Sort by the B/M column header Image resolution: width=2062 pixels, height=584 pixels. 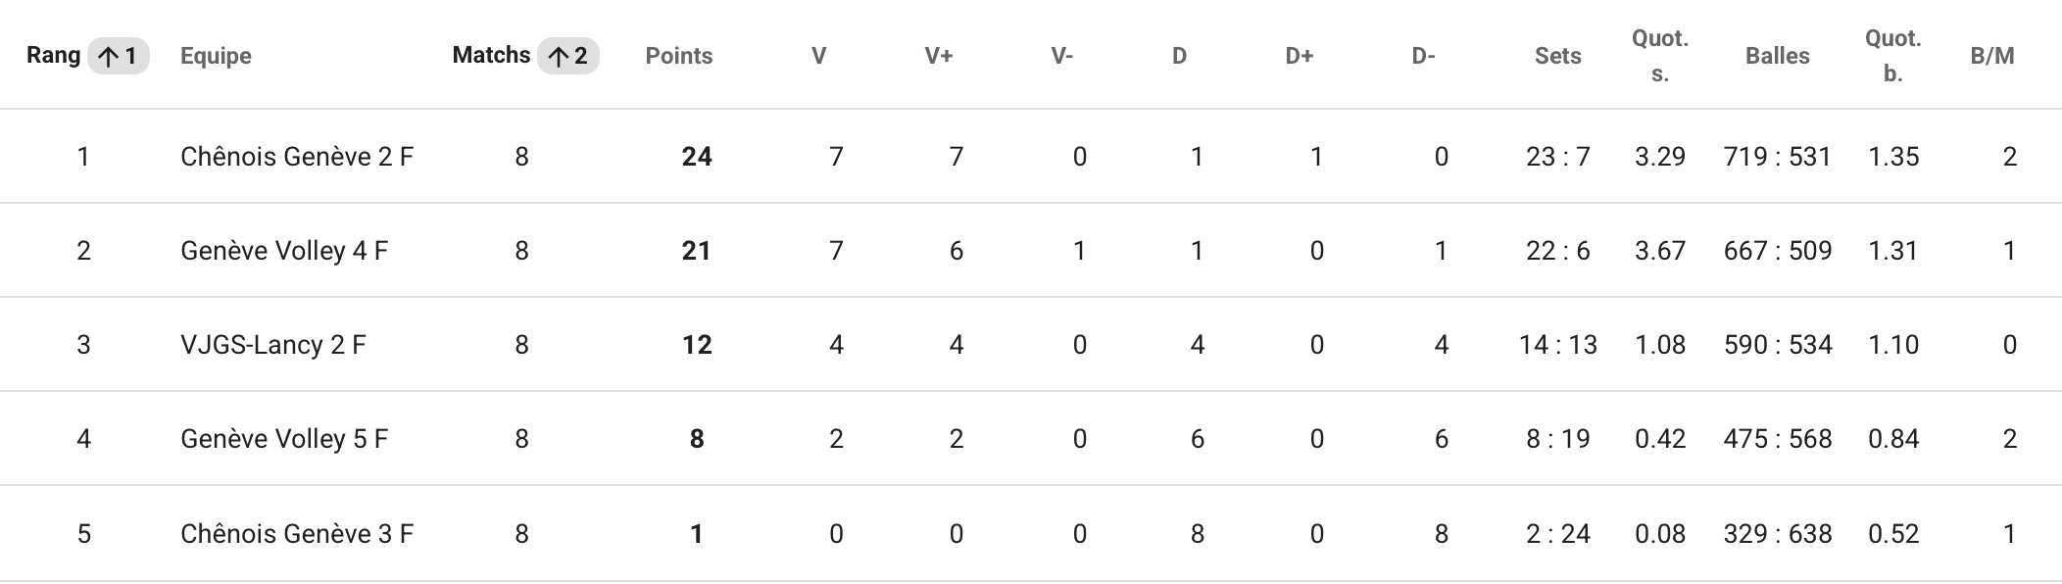point(1992,56)
